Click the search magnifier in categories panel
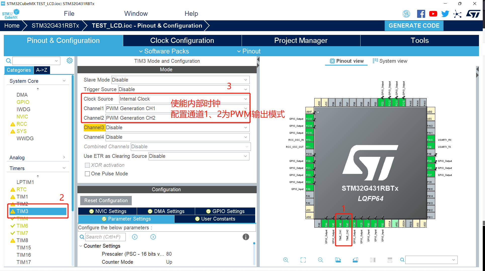Viewport: 485px width, 271px height. 9,61
